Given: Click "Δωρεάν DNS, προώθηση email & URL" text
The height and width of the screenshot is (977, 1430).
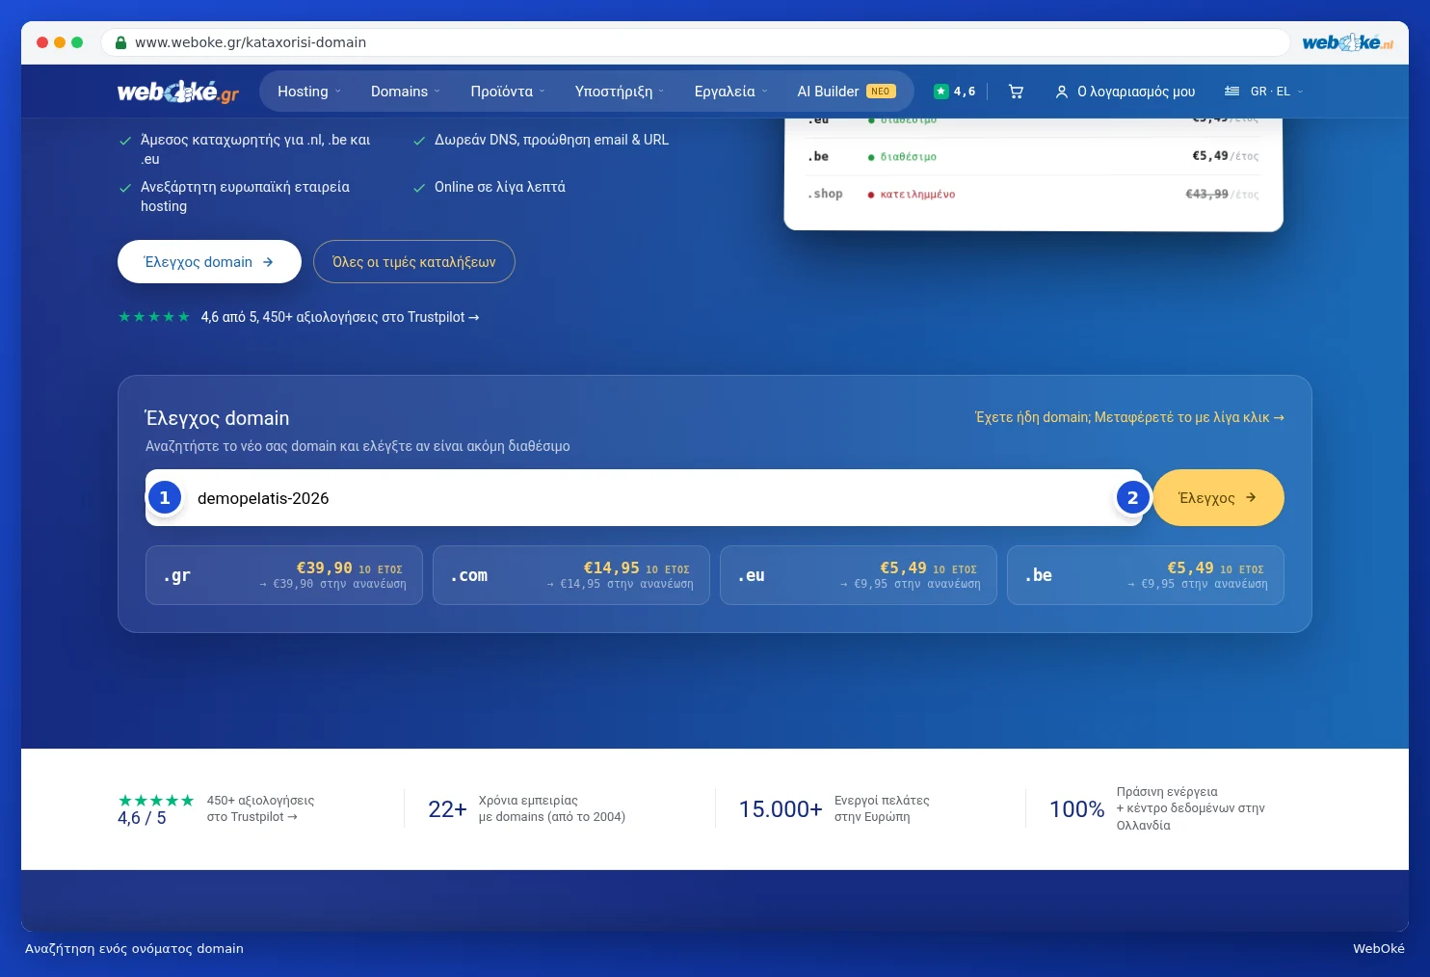Looking at the screenshot, I should click(x=551, y=140).
